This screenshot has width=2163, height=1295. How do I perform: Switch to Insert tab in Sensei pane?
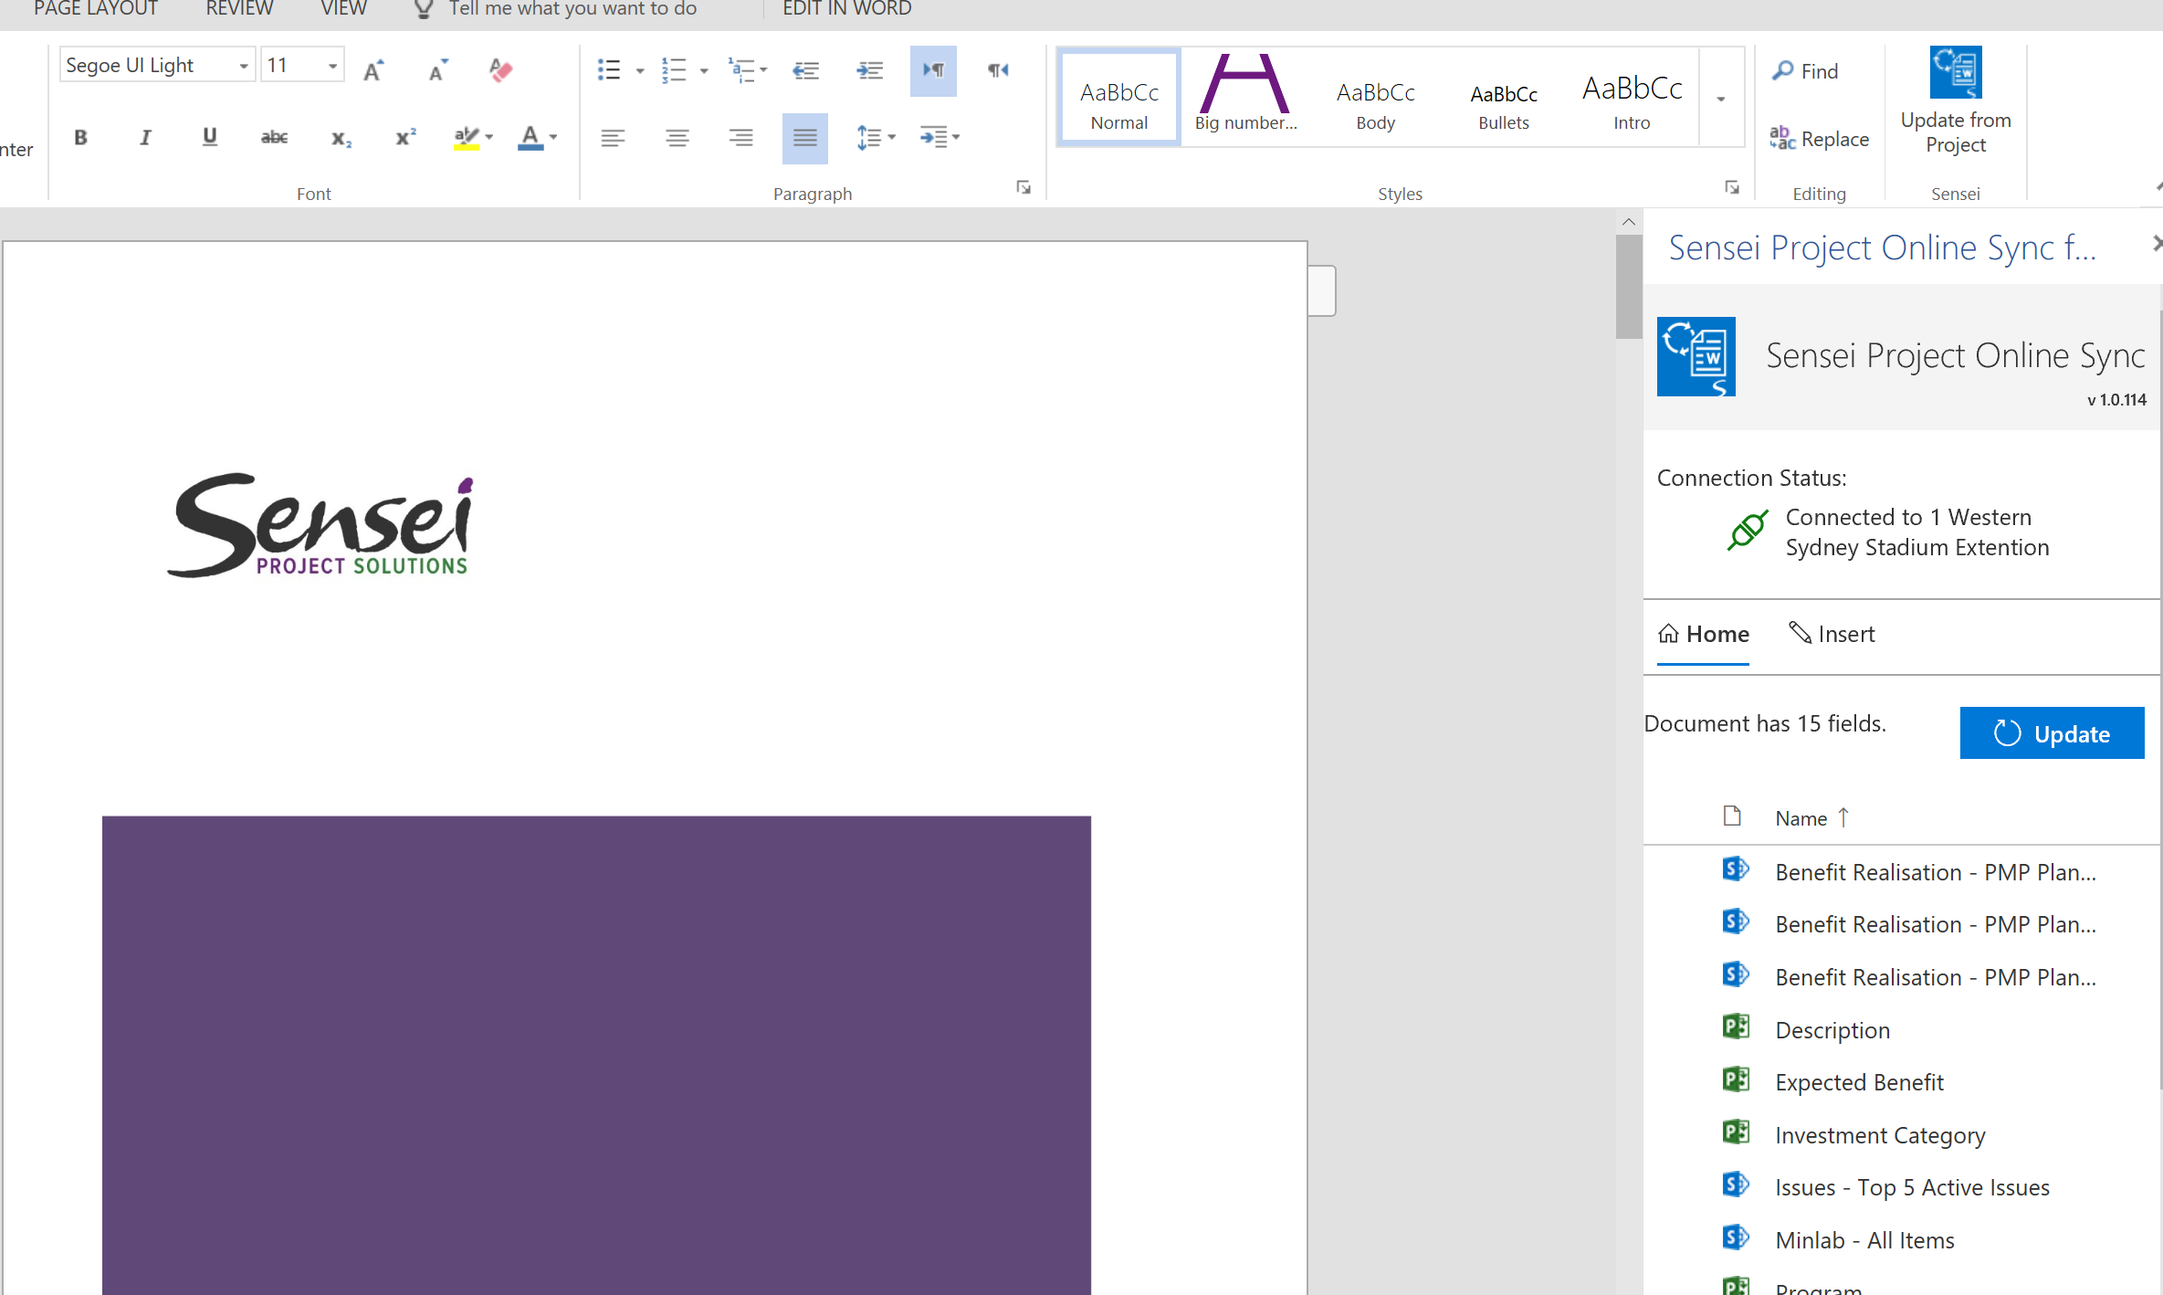[1832, 634]
